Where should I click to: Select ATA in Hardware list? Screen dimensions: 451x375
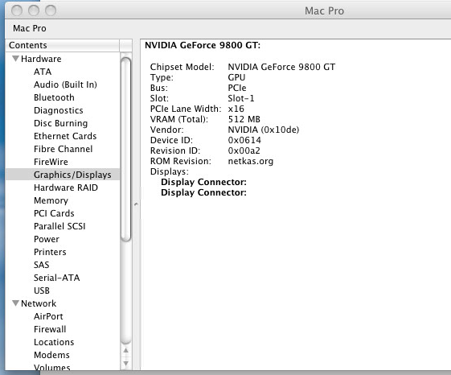point(43,72)
